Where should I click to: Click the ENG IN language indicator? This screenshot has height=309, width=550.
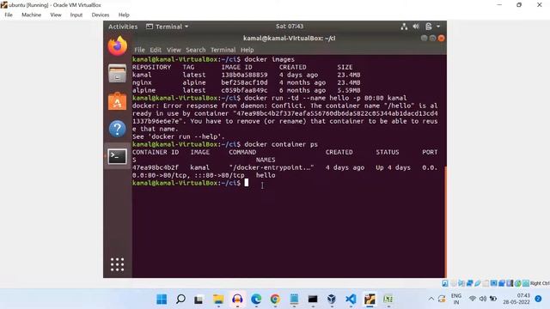coord(456,300)
